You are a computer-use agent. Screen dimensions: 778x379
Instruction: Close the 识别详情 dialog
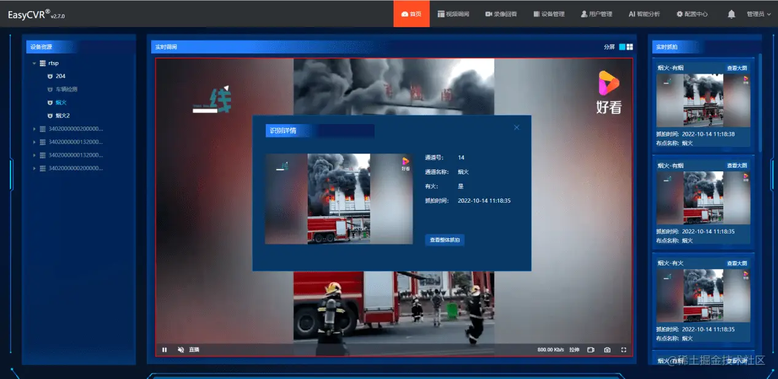[516, 127]
